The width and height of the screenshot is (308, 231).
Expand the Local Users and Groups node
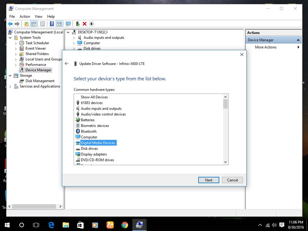tap(16, 59)
